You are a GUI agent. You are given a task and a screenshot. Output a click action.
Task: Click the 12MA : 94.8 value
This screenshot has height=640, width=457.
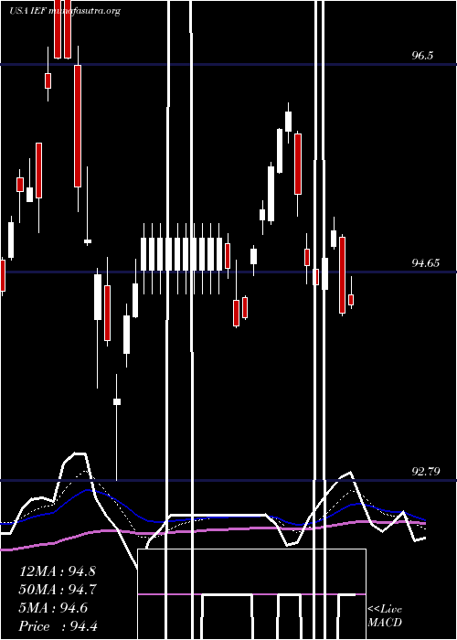click(x=58, y=571)
